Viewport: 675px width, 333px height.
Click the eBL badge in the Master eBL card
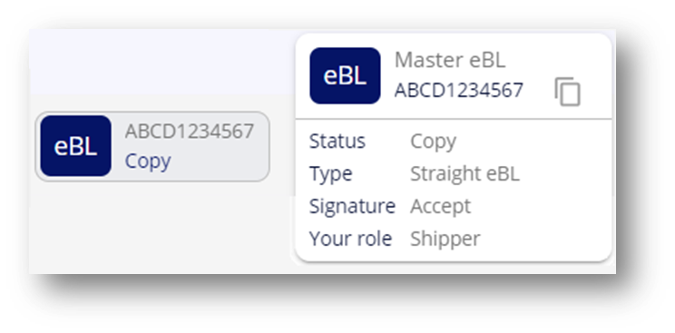(x=345, y=76)
